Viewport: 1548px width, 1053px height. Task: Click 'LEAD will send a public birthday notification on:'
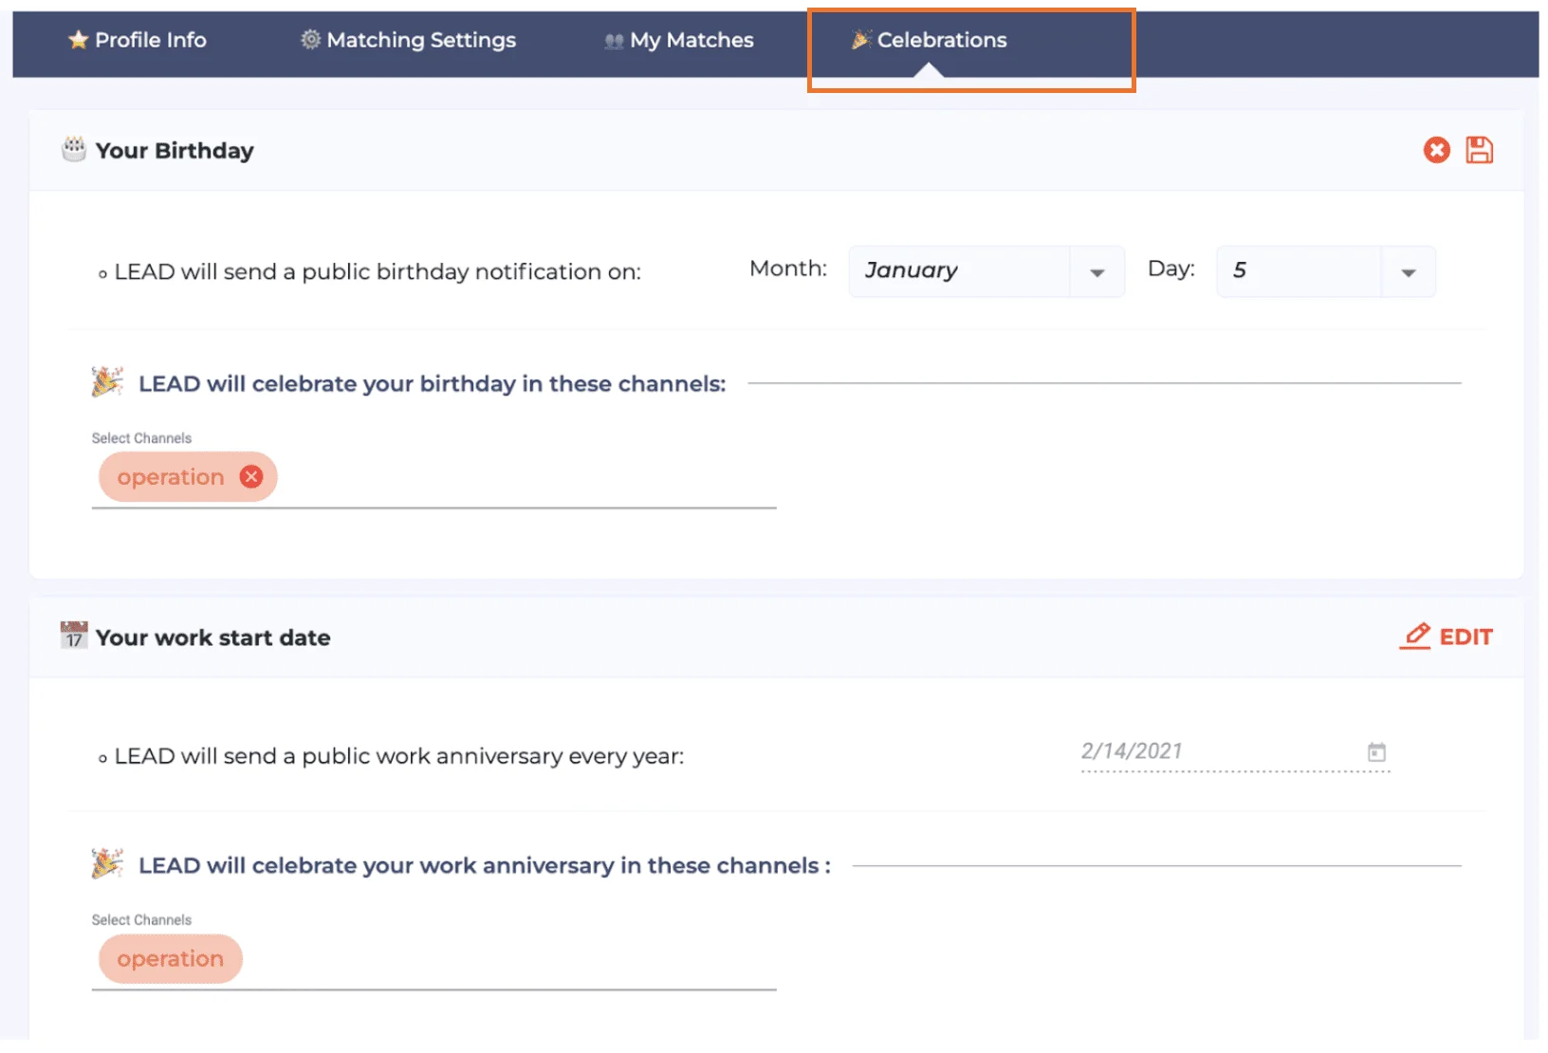pos(378,272)
